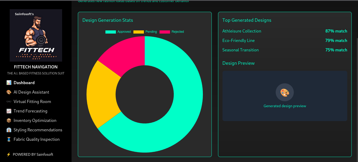Click the Virtual Fitting Room glasses icon
Viewport: 358px width, 162px height.
(9, 102)
